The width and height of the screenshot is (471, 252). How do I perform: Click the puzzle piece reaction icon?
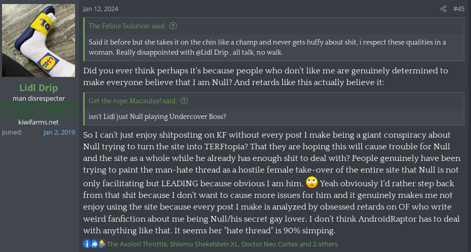pos(101,244)
